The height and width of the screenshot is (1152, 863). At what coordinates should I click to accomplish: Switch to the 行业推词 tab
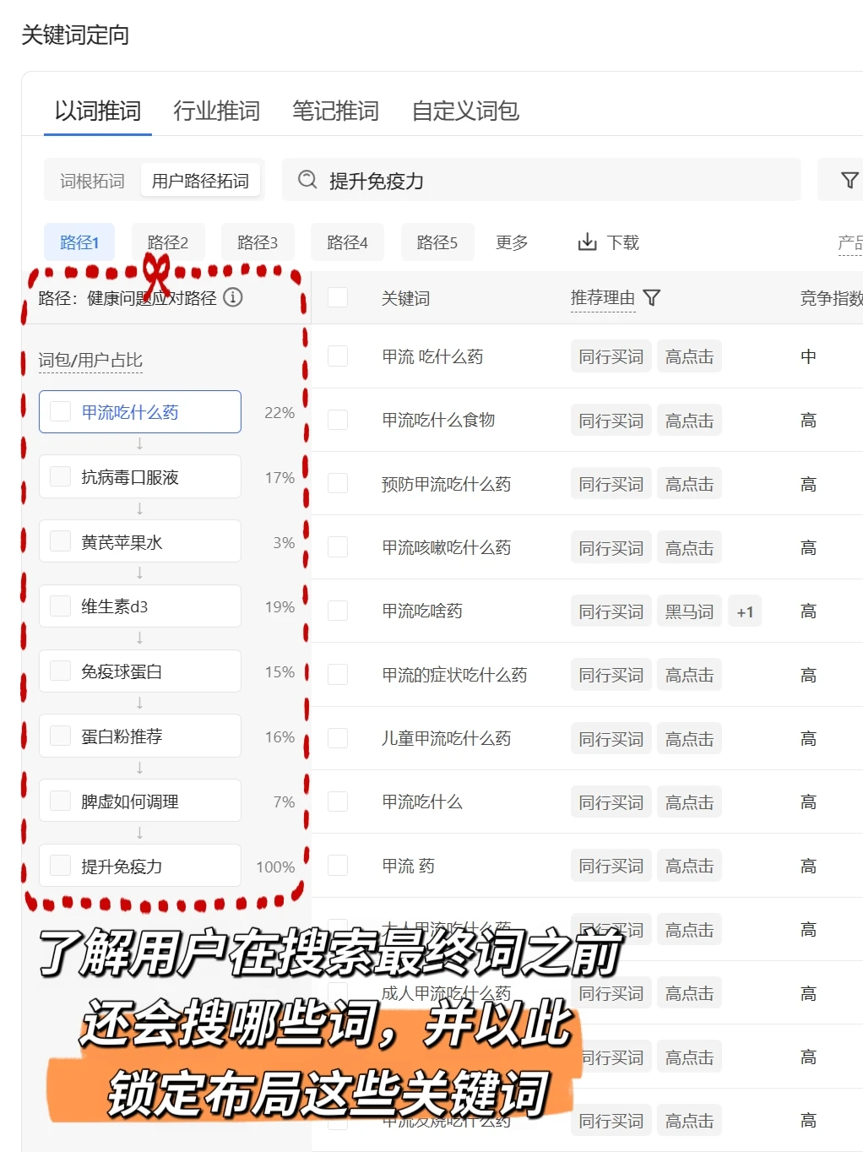pyautogui.click(x=216, y=111)
